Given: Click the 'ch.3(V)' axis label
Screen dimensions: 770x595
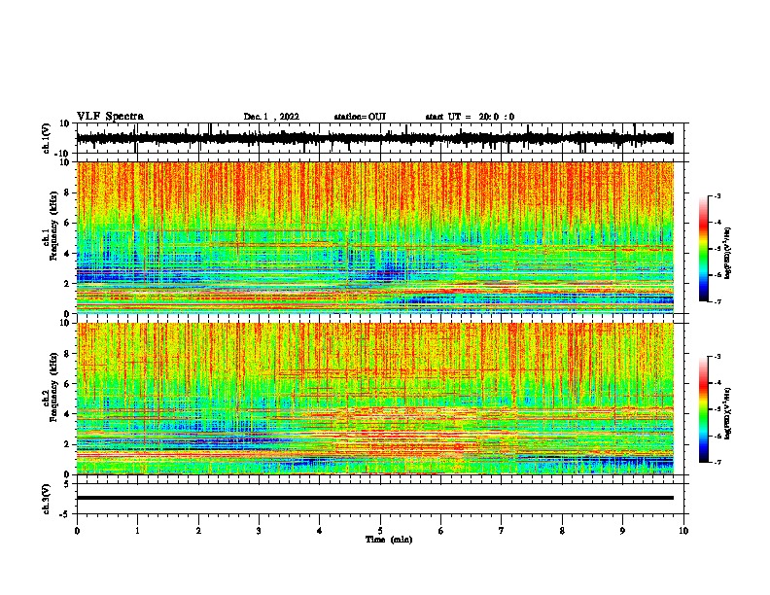Looking at the screenshot, I should tap(47, 499).
